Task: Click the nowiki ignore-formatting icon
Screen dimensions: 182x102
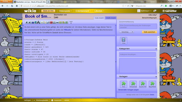Action: (x=51, y=22)
